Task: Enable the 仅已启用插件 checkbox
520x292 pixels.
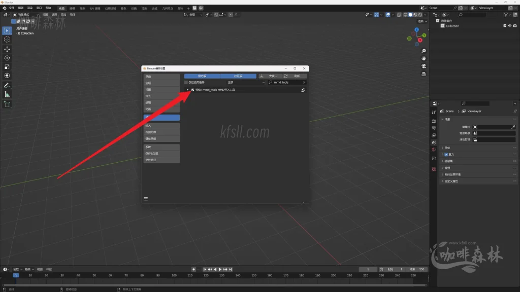Action: [x=186, y=82]
